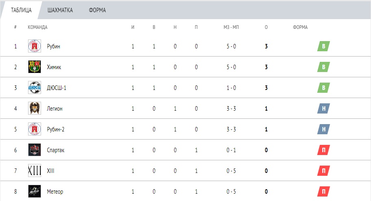
Task: Open the Метеор team name link
Action: [55, 192]
